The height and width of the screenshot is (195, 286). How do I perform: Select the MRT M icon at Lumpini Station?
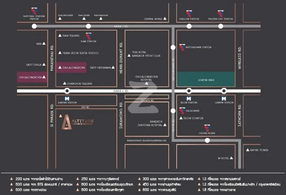point(224,99)
